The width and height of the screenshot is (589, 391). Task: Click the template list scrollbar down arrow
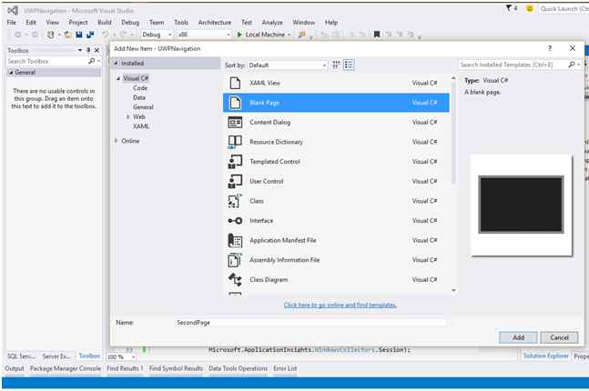(x=453, y=290)
